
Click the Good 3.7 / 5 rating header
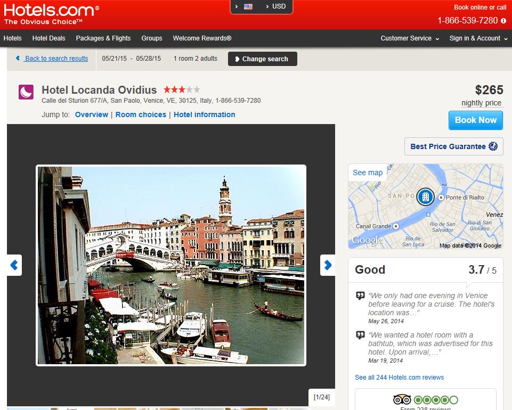[x=426, y=270]
